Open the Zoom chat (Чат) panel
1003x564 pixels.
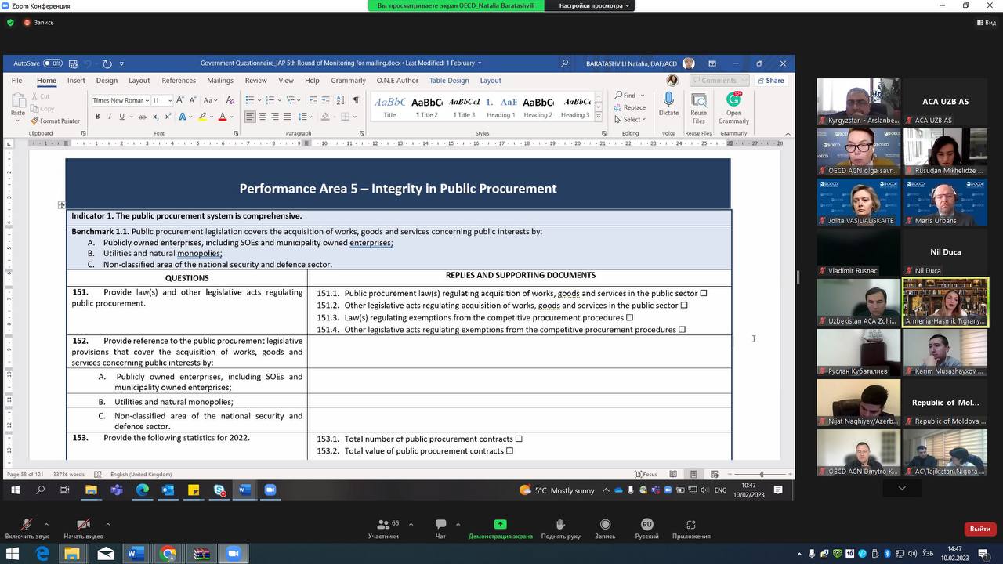tap(440, 529)
